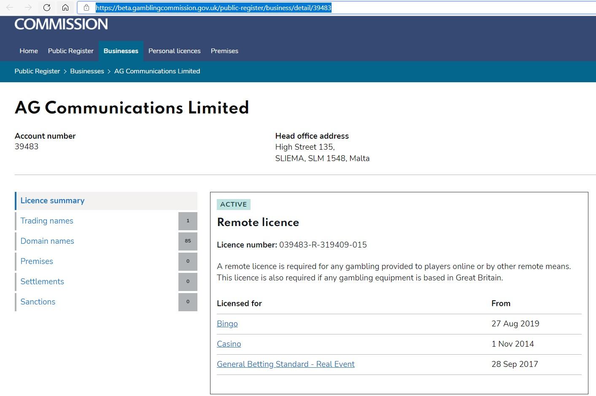596x396 pixels.
Task: Click the browser home icon
Action: click(x=65, y=8)
